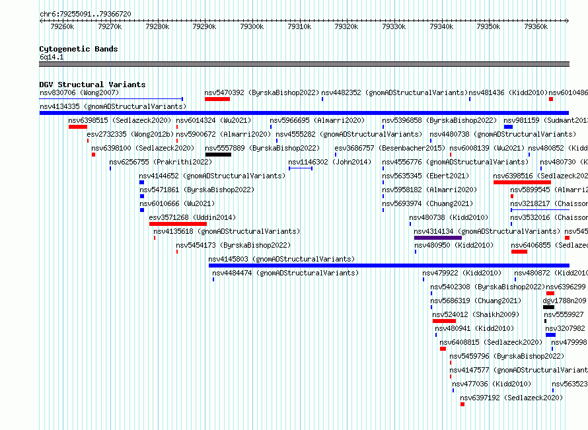Select nsv4135618 (gnomADStructuralVariants) label
The width and height of the screenshot is (588, 430).
click(x=227, y=231)
